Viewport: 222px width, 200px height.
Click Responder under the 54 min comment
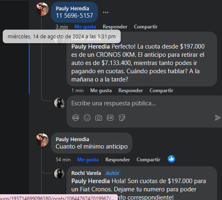click(118, 160)
